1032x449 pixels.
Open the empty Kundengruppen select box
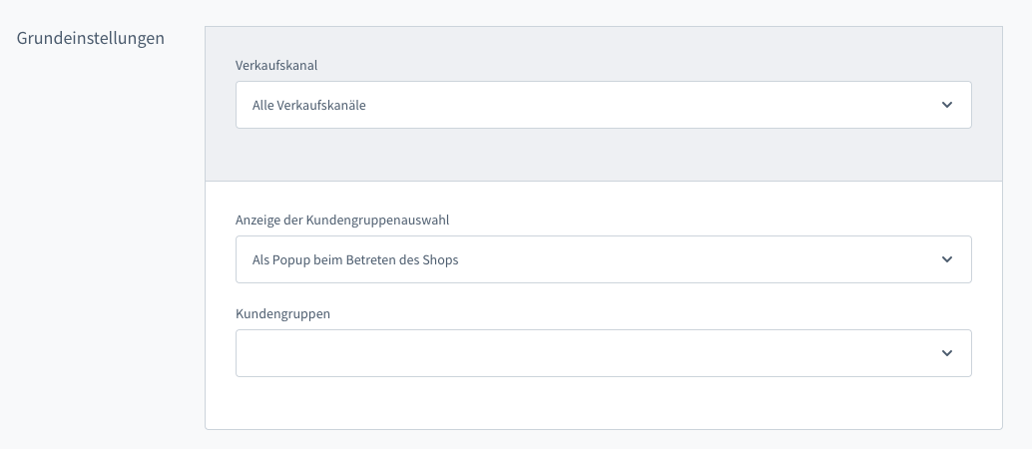(x=603, y=353)
